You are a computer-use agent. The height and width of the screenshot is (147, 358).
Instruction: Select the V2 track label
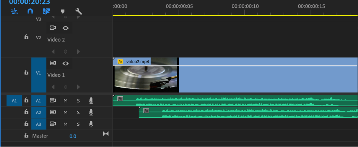coord(39,37)
